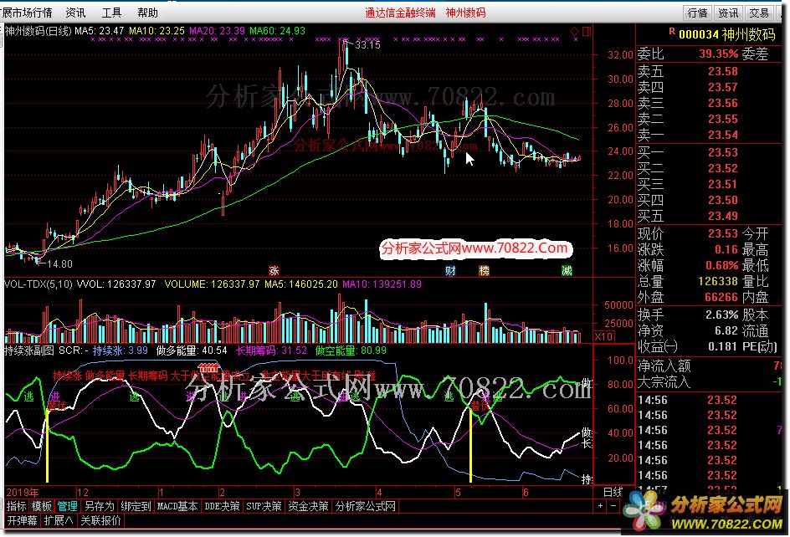Select the 管理 tab
This screenshot has width=790, height=537.
(67, 506)
